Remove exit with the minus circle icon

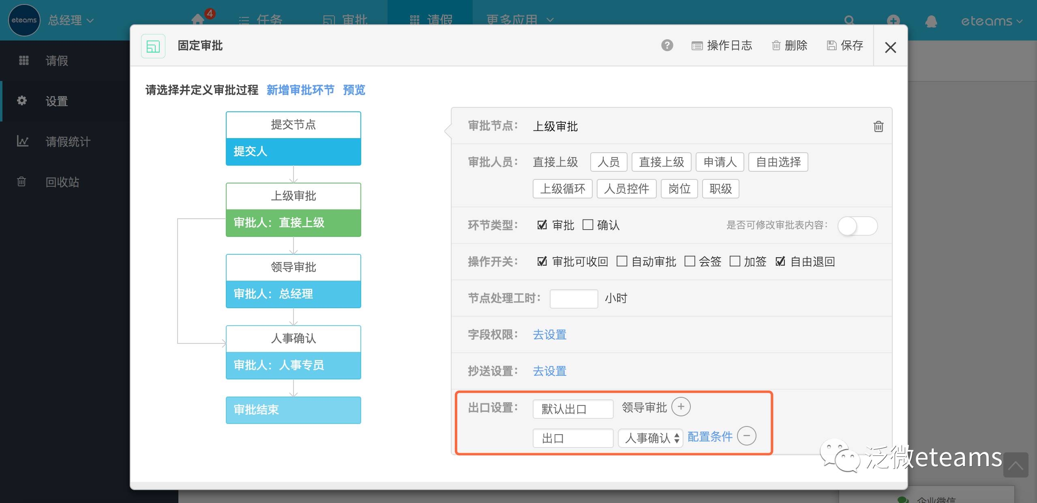click(746, 436)
